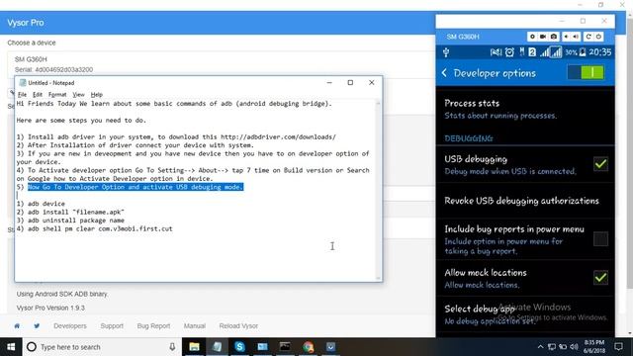Click Cortana circle icon in search box
633x356 pixels.
[x=31, y=347]
